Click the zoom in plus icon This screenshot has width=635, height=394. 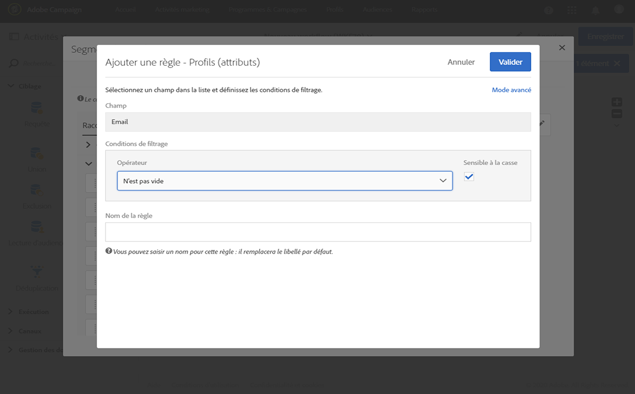click(616, 102)
